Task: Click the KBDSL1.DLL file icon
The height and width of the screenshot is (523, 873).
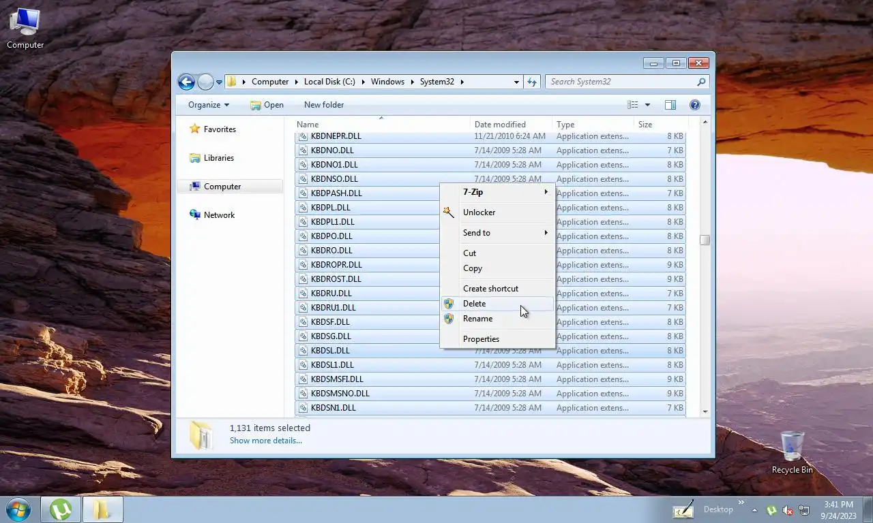Action: [304, 365]
